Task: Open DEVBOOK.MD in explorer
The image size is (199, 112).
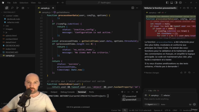Action: pyautogui.click(x=12, y=46)
